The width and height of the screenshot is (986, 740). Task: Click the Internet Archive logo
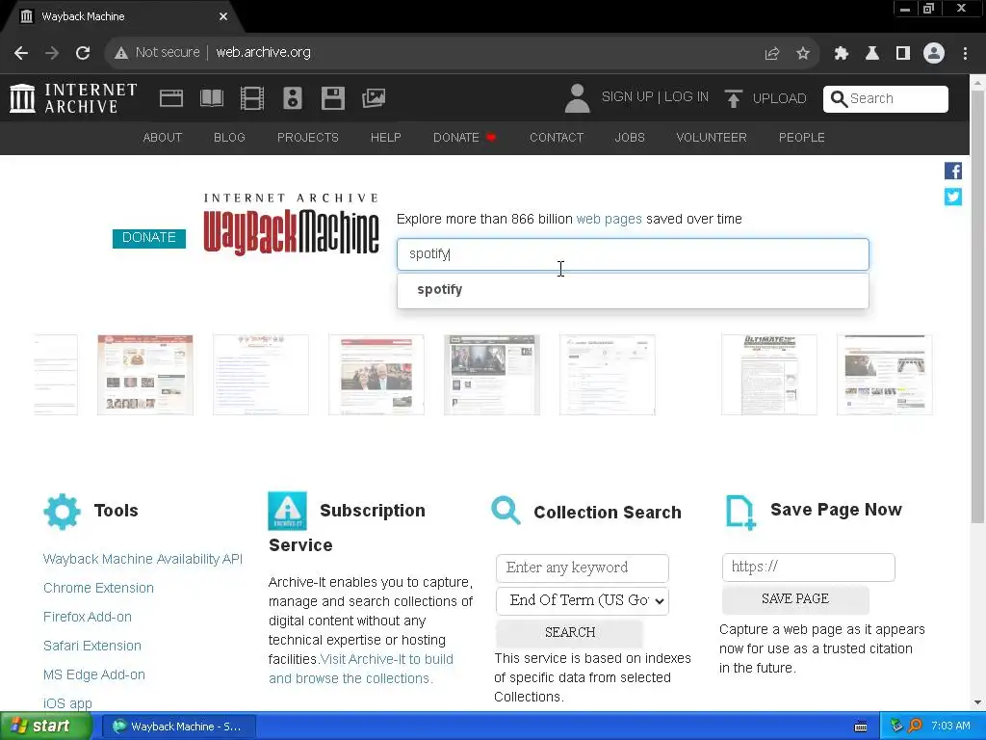[73, 98]
